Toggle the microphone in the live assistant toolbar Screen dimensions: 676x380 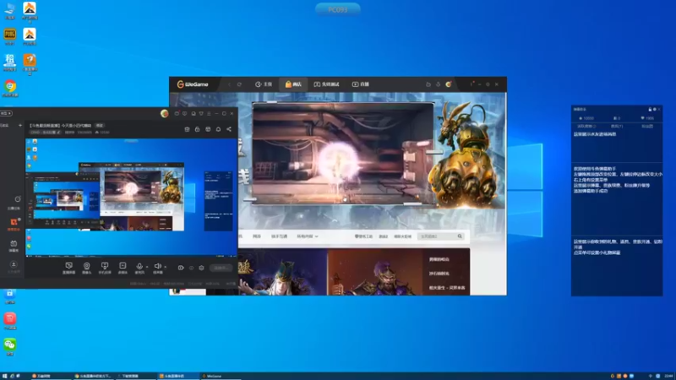(139, 268)
